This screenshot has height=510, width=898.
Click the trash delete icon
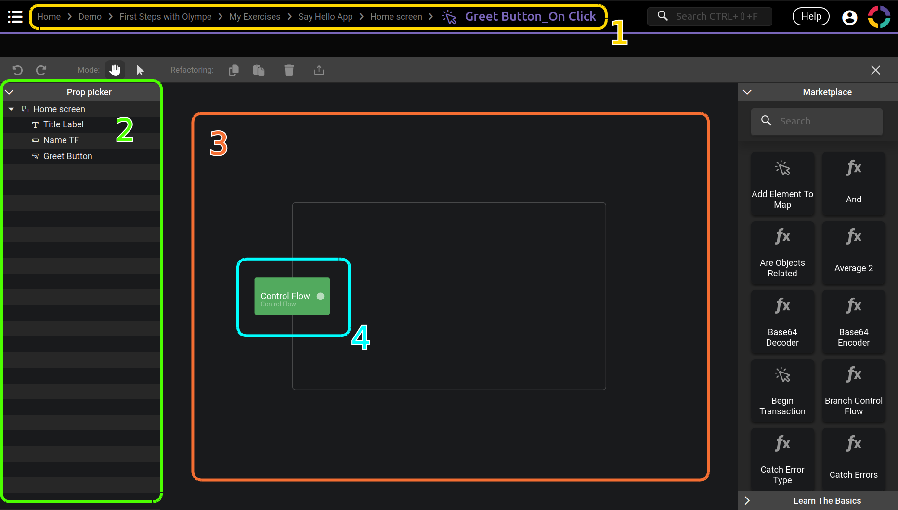click(289, 70)
